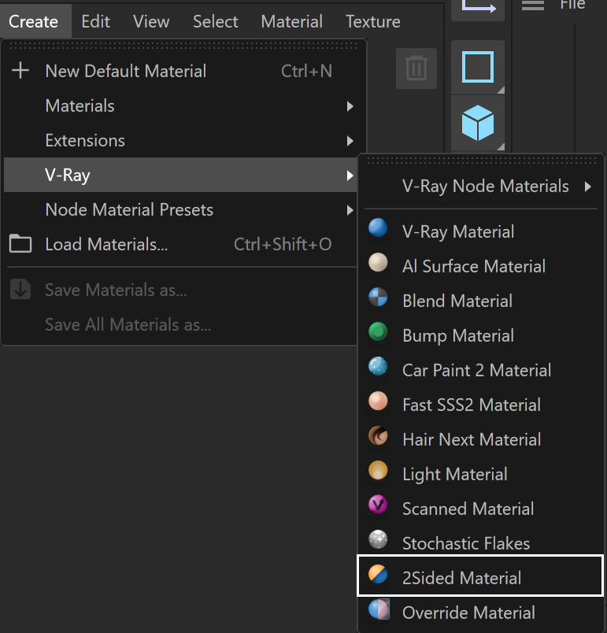Select the cyan square outline tool
Image resolution: width=607 pixels, height=633 pixels.
pyautogui.click(x=478, y=67)
